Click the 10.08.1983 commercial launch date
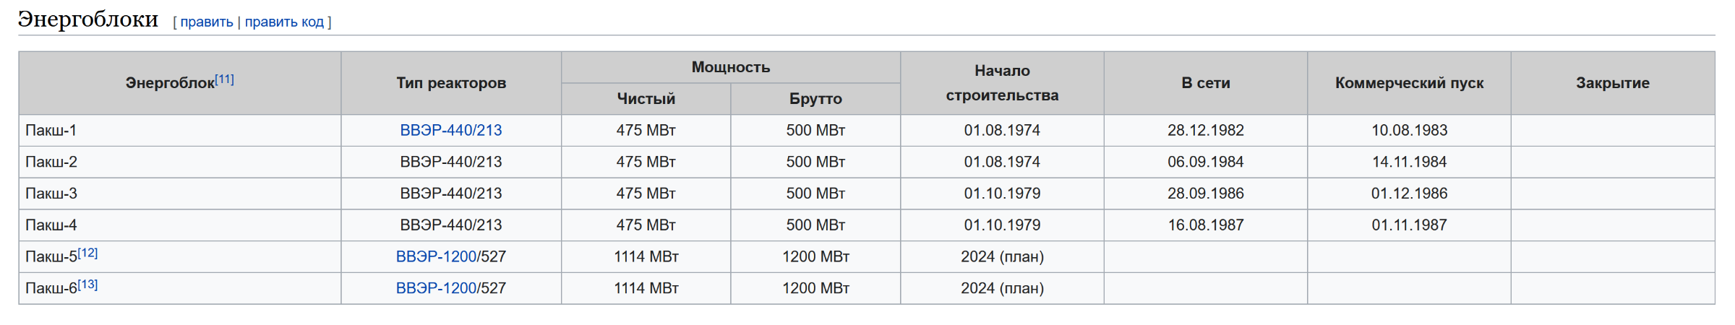1735x325 pixels. (1408, 130)
